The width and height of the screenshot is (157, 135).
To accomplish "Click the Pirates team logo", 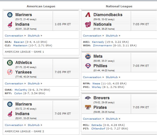I will (88, 107).
